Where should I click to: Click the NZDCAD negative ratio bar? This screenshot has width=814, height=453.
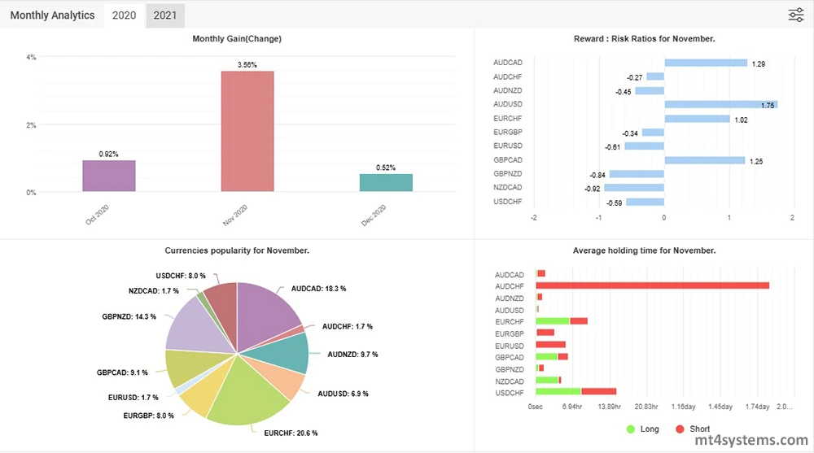[x=634, y=188]
